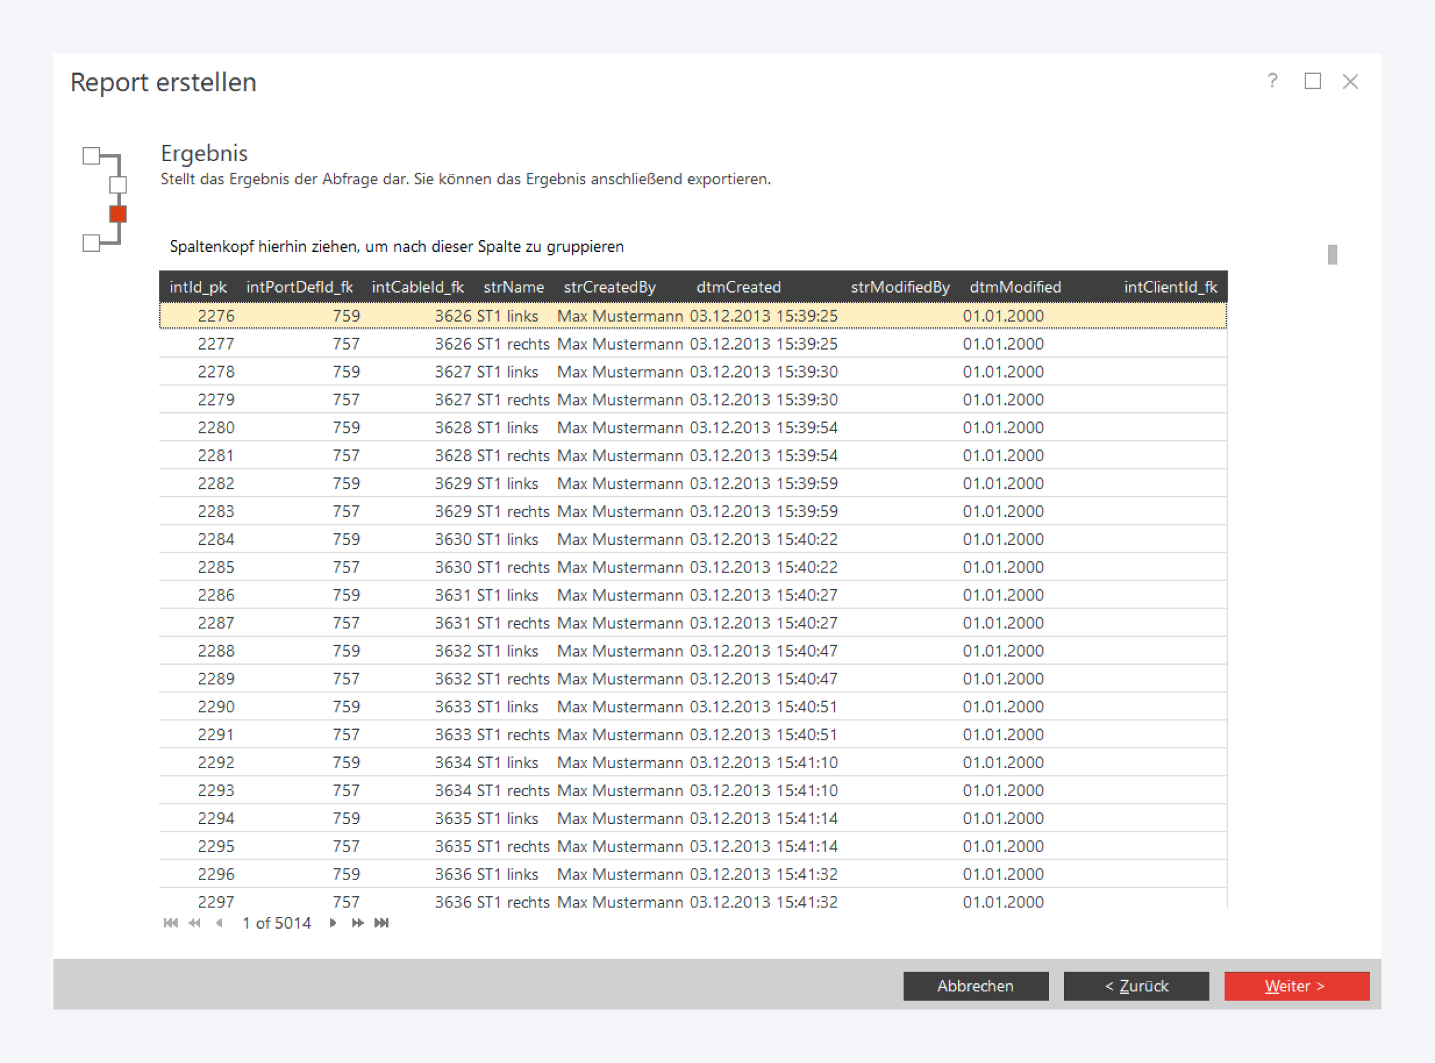Maximize the Report erstellen dialog

(x=1312, y=81)
